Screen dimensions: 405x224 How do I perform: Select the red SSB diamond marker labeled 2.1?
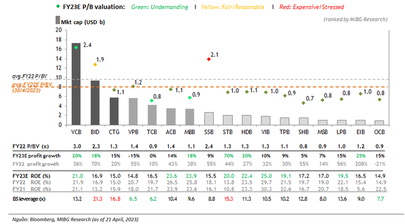[x=209, y=59]
